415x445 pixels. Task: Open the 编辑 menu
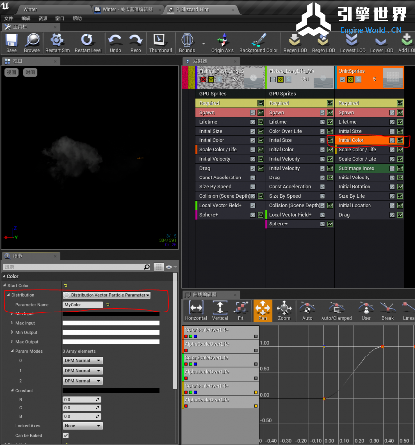(26, 18)
